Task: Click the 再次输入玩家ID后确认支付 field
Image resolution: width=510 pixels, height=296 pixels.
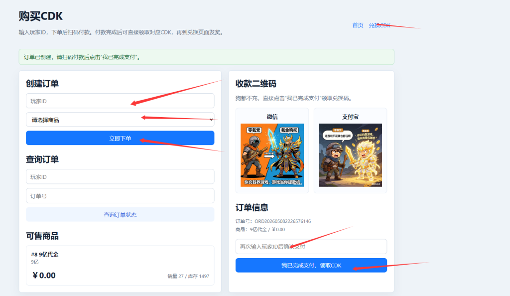Action: point(311,247)
